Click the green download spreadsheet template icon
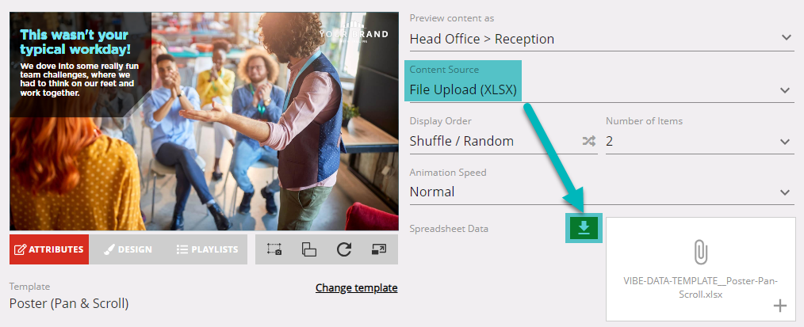The height and width of the screenshot is (327, 804). pyautogui.click(x=584, y=228)
